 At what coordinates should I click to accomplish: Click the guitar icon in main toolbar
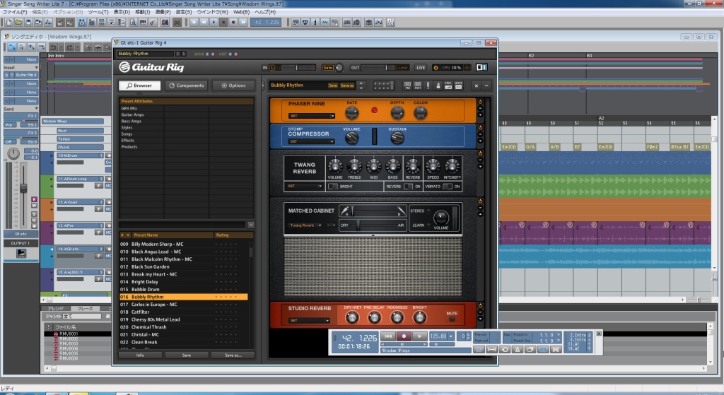(153, 22)
